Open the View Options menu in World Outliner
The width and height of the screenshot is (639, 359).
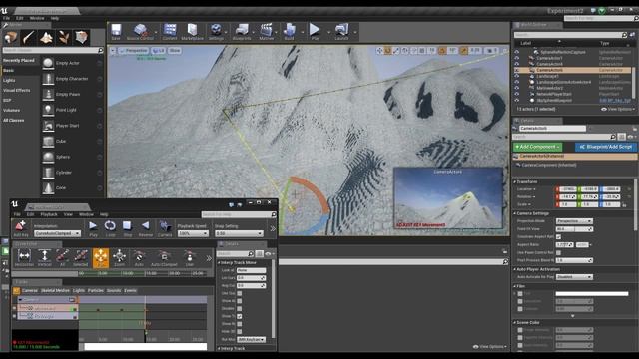(618, 109)
